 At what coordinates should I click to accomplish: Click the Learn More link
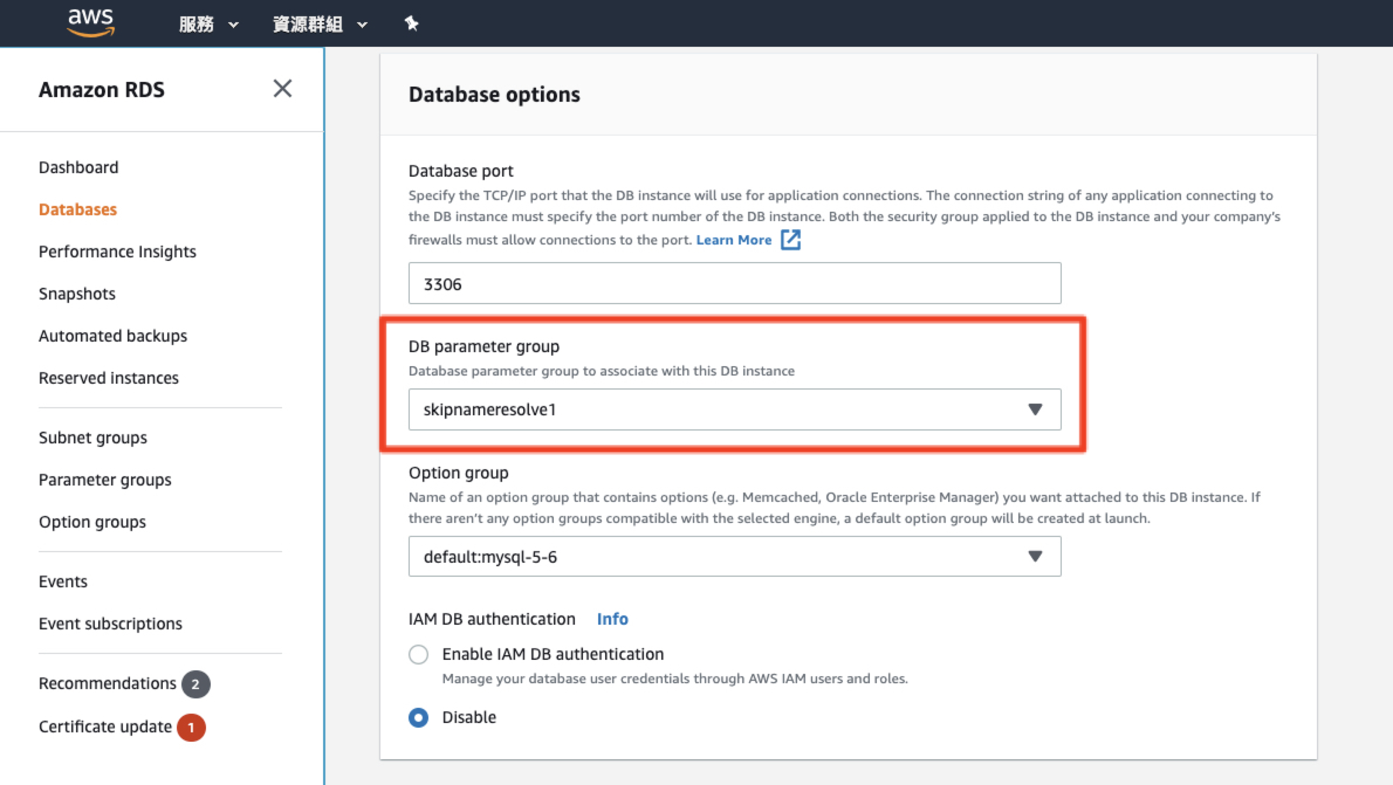coord(733,240)
